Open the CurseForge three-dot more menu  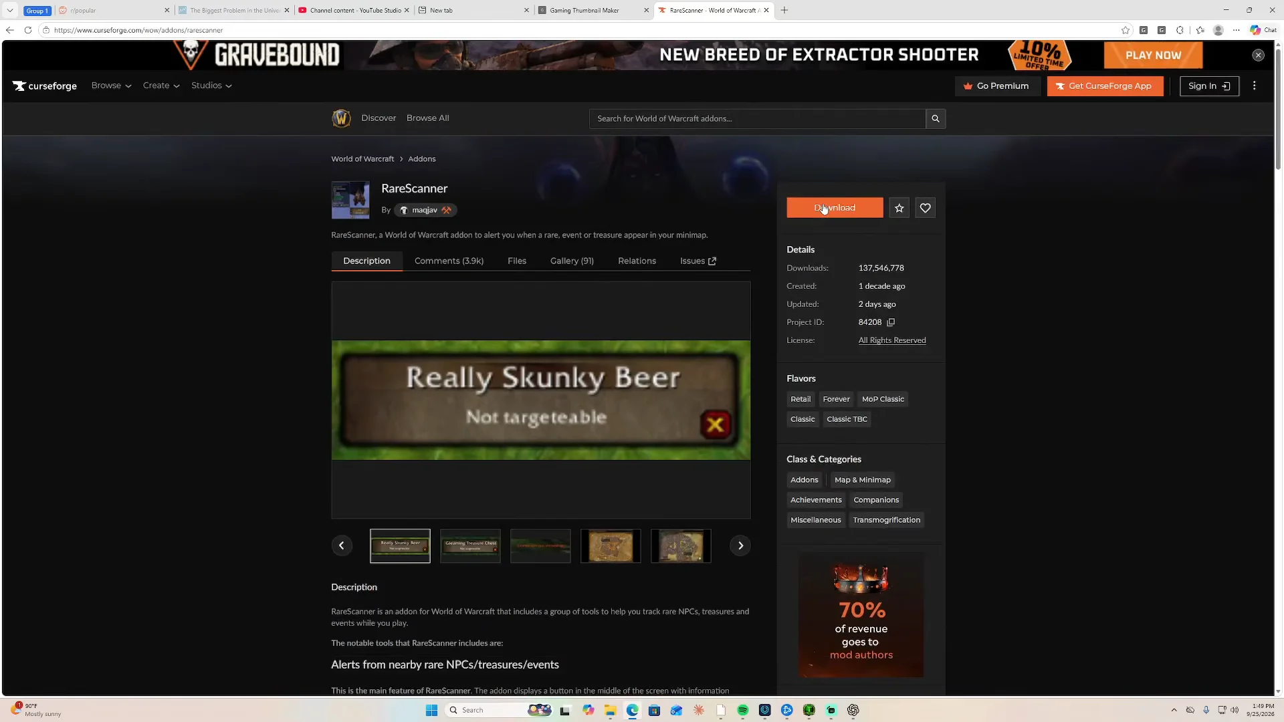tap(1255, 86)
